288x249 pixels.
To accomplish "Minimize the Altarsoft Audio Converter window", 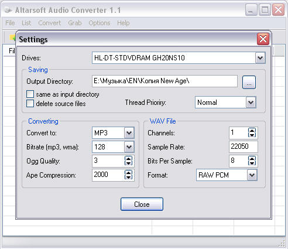I will (x=251, y=10).
